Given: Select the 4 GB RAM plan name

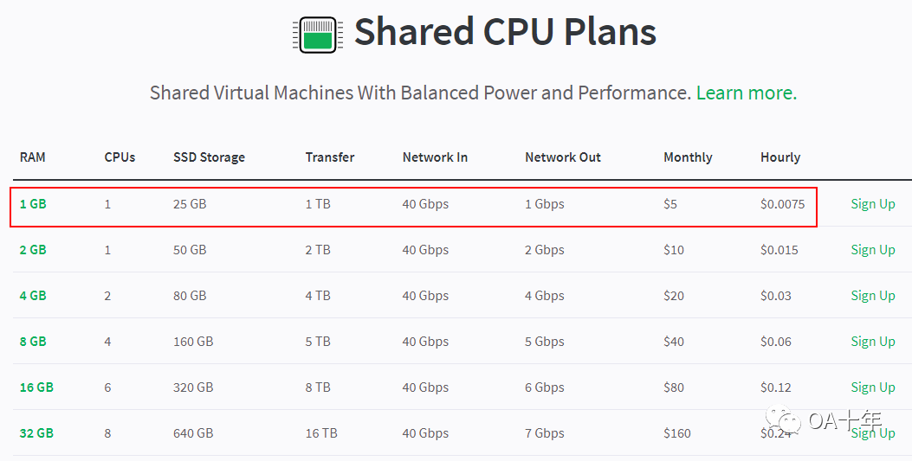Looking at the screenshot, I should coord(33,296).
